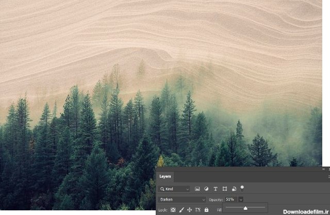The image size is (330, 215).
Task: Filter for smart objects icon
Action: tap(234, 189)
